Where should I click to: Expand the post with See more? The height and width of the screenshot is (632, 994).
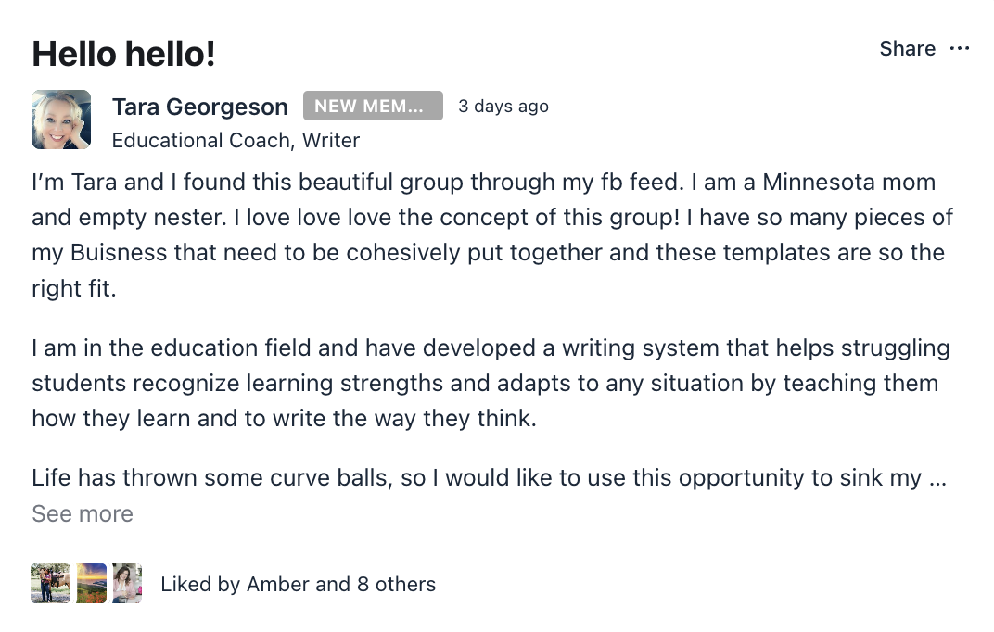click(83, 513)
